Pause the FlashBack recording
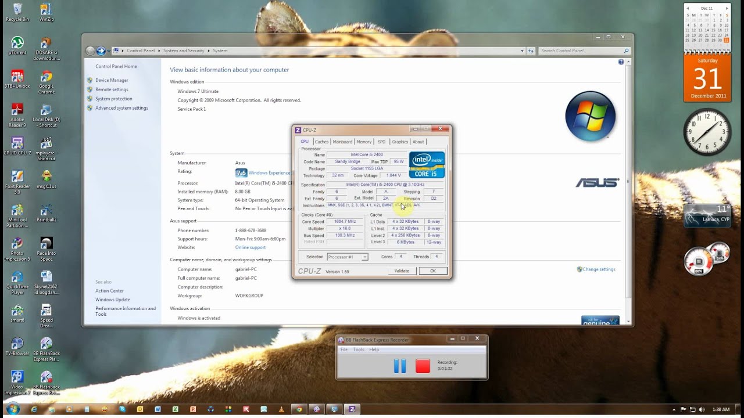 tap(400, 366)
